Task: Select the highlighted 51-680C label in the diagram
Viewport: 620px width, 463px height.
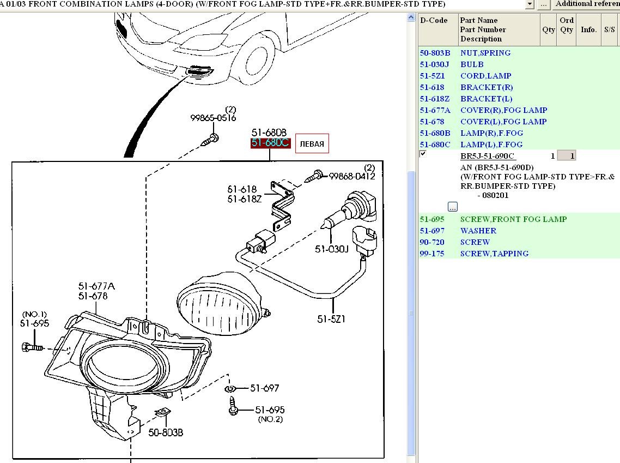Action: pos(270,143)
